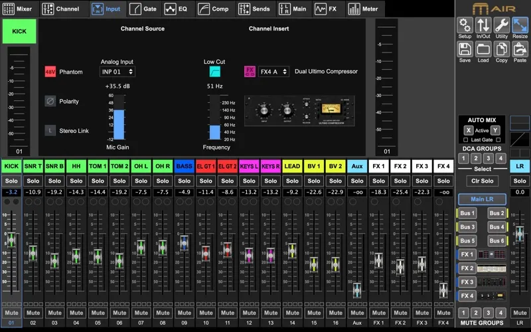Open the In/Out routing icon

coord(483,25)
